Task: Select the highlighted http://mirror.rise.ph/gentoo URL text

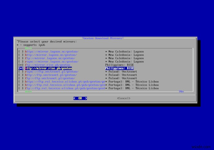Action: [x=48, y=68]
